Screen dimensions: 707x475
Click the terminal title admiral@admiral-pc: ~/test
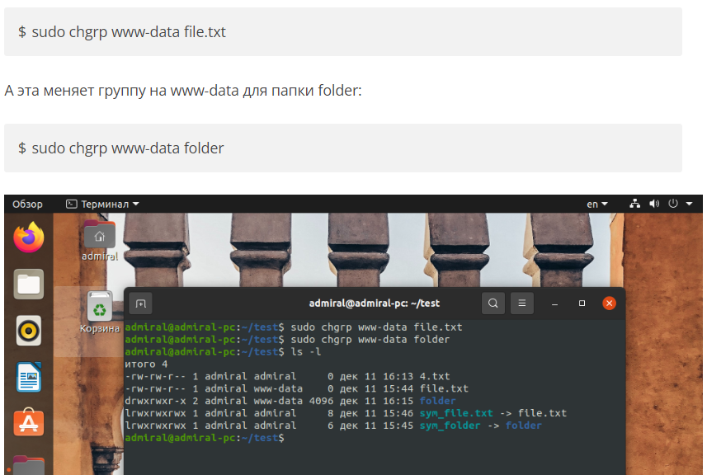pos(375,303)
